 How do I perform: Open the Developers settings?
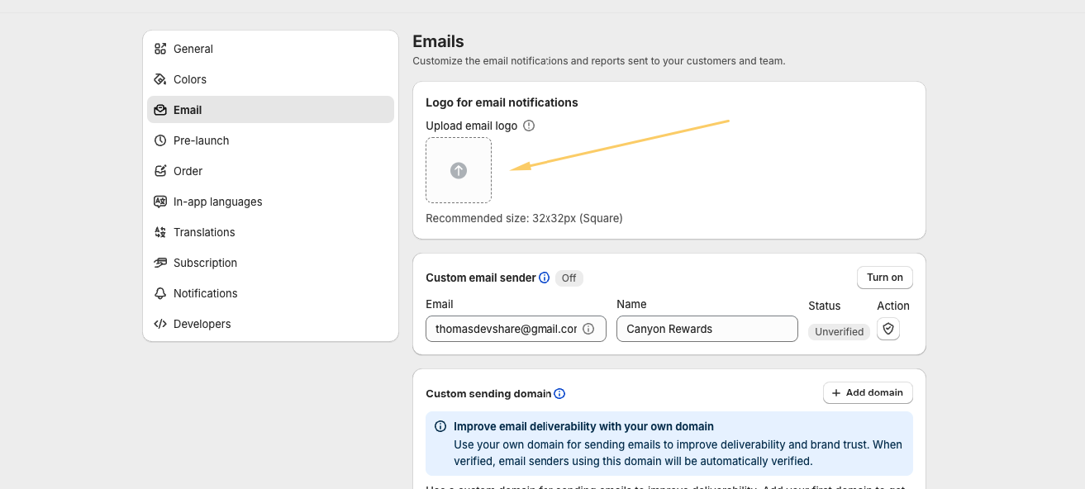click(202, 324)
